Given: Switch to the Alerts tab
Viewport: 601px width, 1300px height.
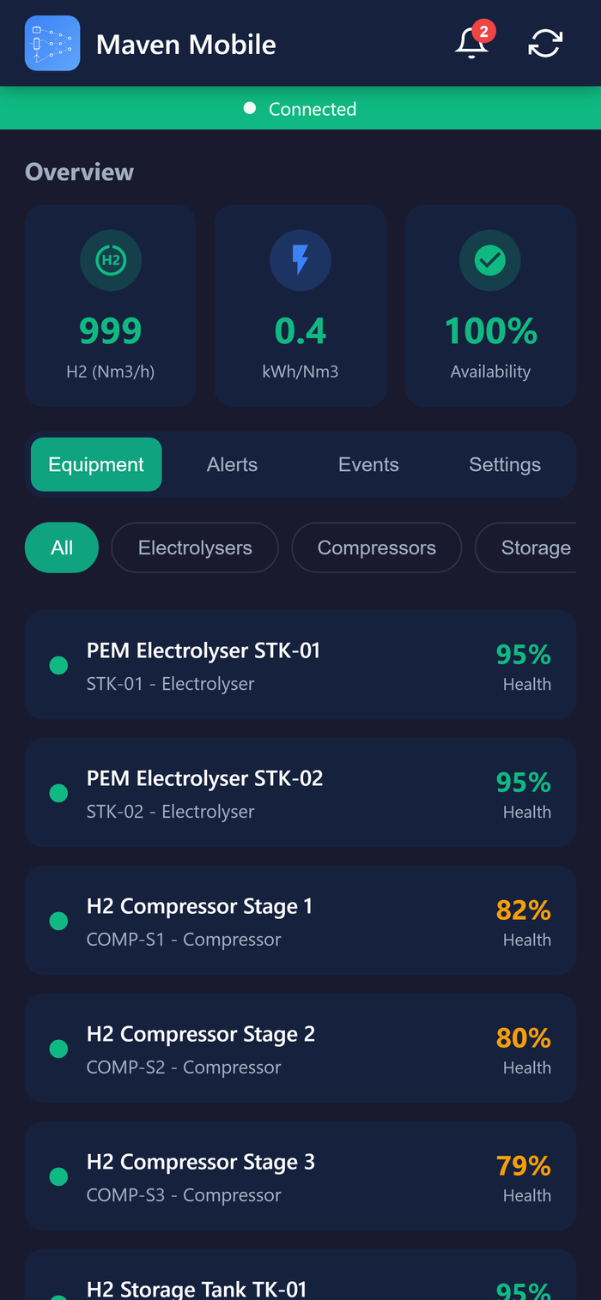Looking at the screenshot, I should 232,464.
